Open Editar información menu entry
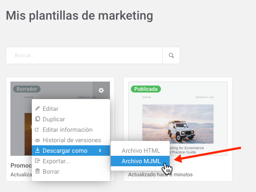 71,130
